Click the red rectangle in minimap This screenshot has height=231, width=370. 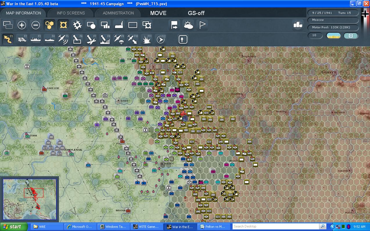[x=33, y=193]
